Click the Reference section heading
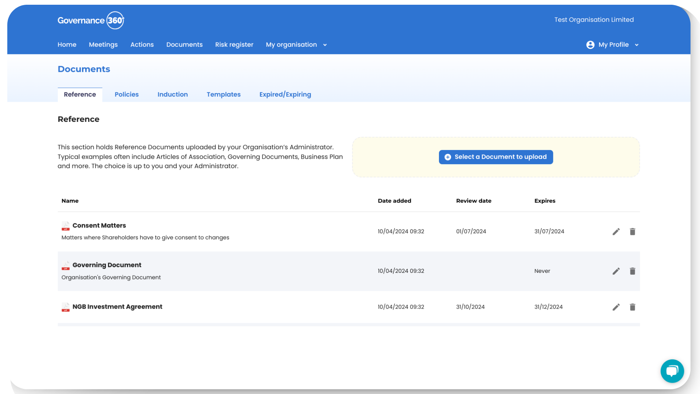Viewport: 700px width, 394px height. point(78,119)
